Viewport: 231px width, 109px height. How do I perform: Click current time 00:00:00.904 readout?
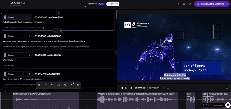click(140, 88)
